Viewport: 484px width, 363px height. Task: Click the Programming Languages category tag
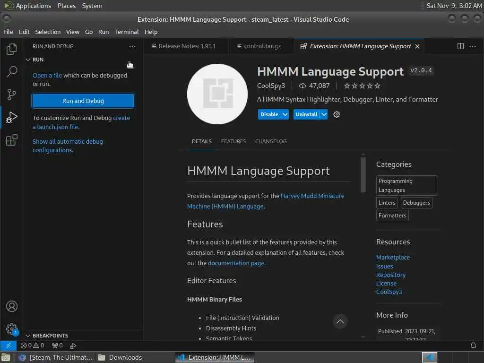(406, 185)
